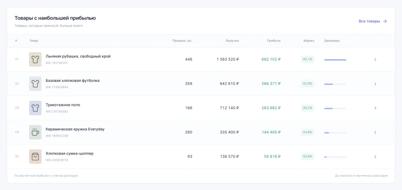
Task: Click the dynamics bar for Хлопковая сумка-шоппер
Action: 335,157
